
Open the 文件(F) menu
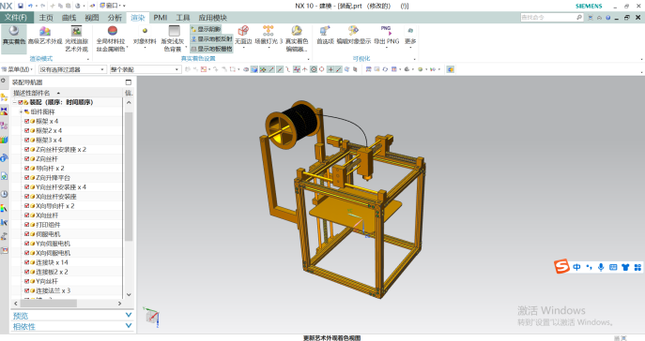click(x=17, y=18)
